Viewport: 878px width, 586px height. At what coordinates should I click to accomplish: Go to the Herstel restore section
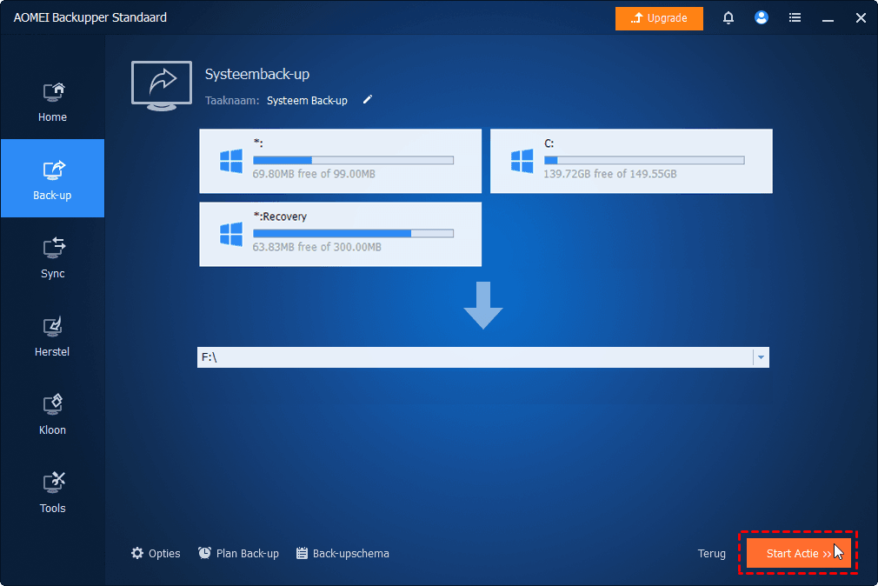[x=53, y=336]
